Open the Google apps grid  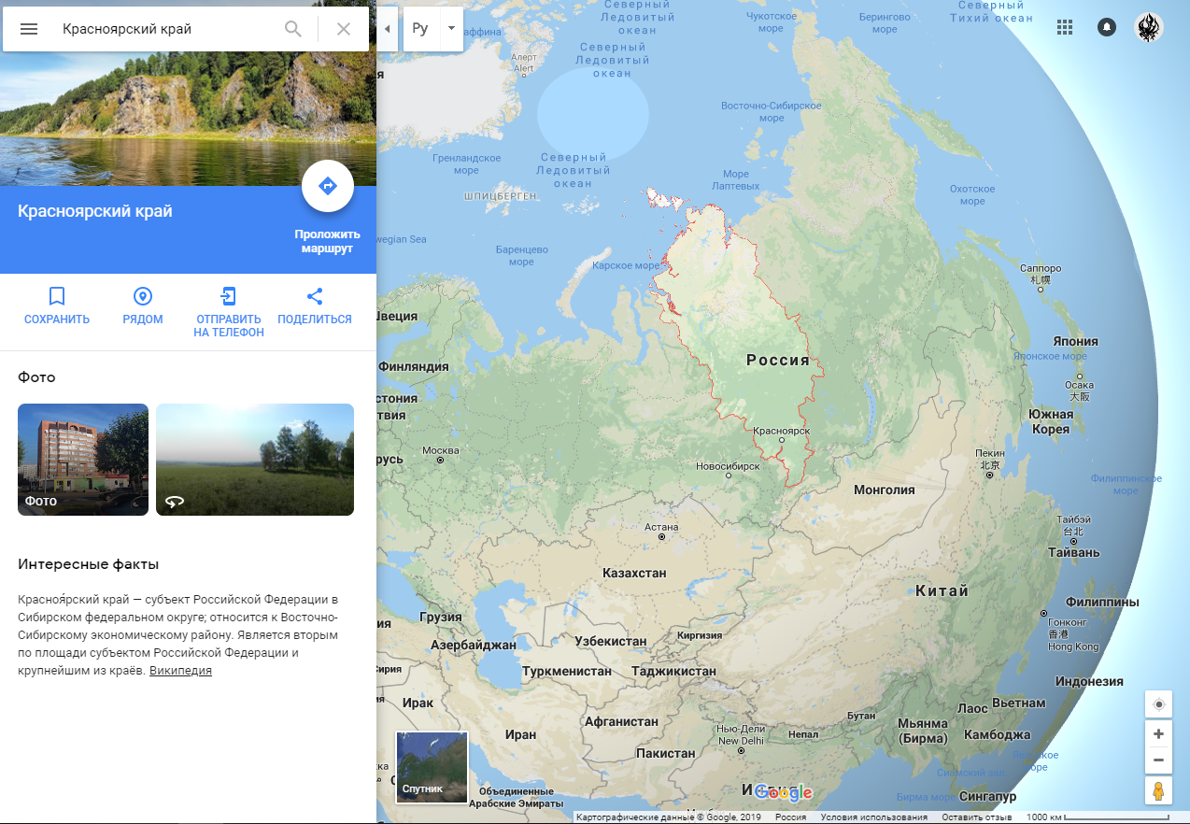point(1065,27)
